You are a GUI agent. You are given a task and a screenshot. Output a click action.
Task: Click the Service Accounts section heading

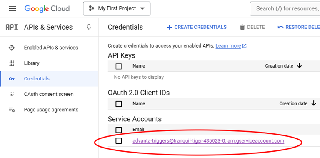coord(135,119)
